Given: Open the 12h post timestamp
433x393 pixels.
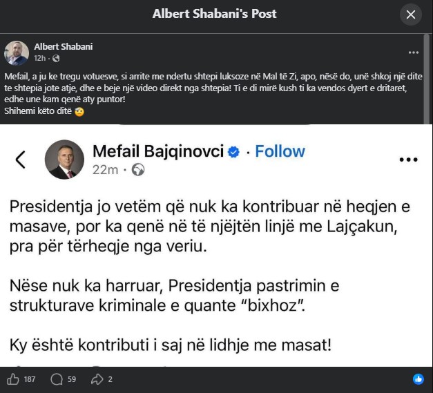Looking at the screenshot, I should 39,58.
